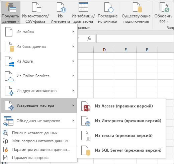Click the Из Access (прежних версий) icon
174x164 pixels.
tap(86, 106)
